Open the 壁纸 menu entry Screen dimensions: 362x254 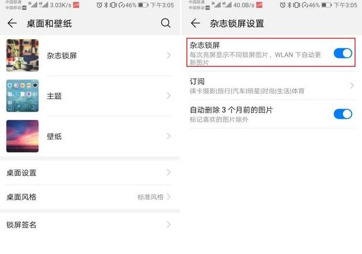coord(89,136)
